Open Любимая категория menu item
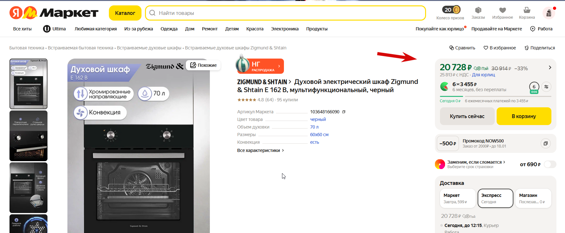 point(96,29)
